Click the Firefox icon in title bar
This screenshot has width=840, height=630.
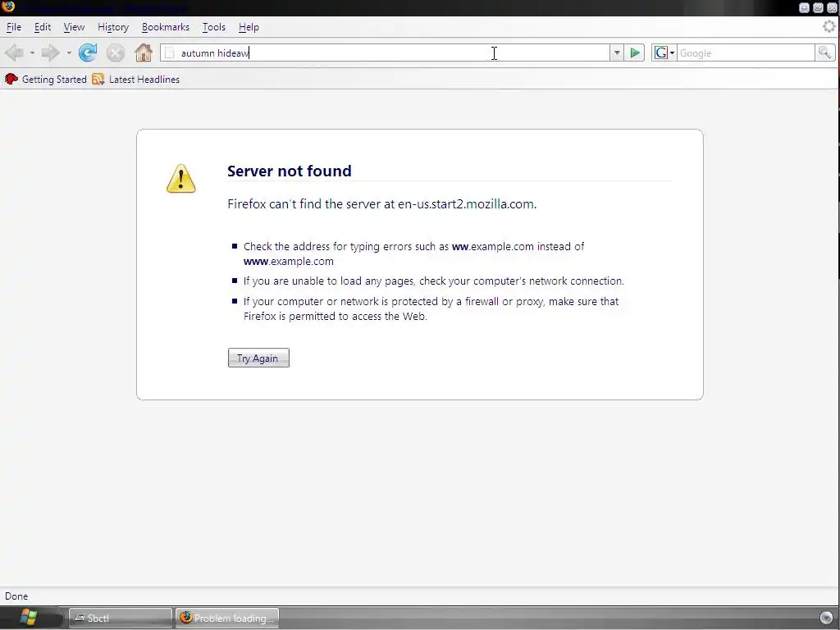[x=8, y=7]
